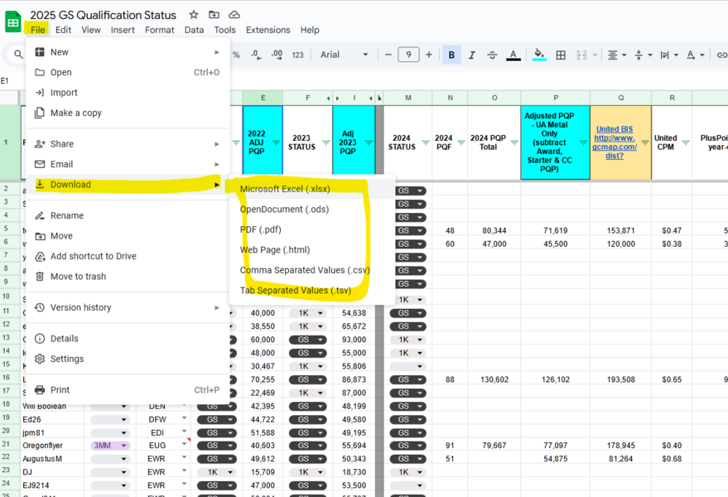Star the 2025 GS Qualification Status document
Image resolution: width=728 pixels, height=497 pixels.
click(x=194, y=15)
